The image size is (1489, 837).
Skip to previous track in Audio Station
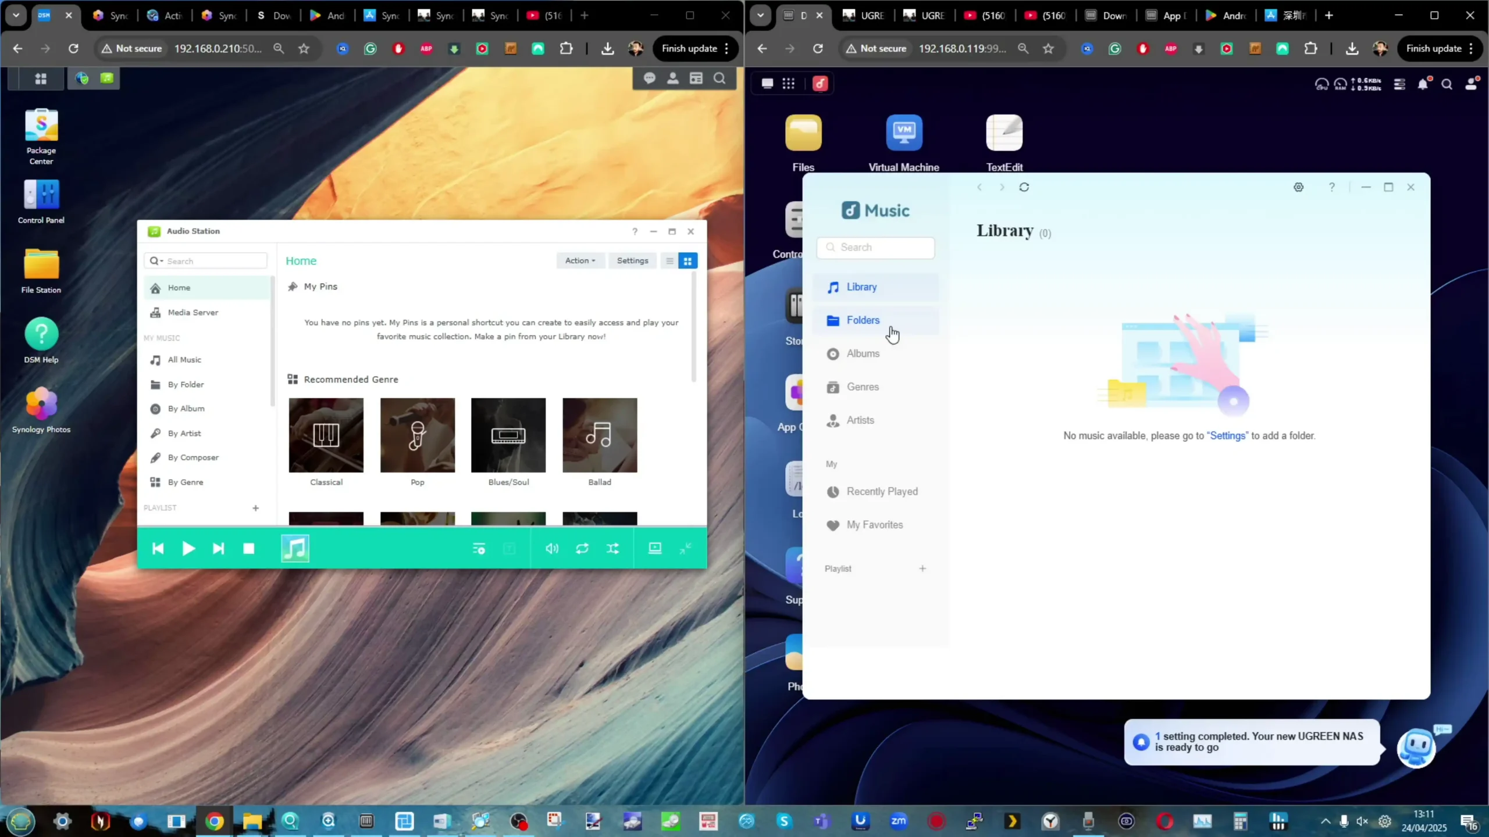click(158, 549)
